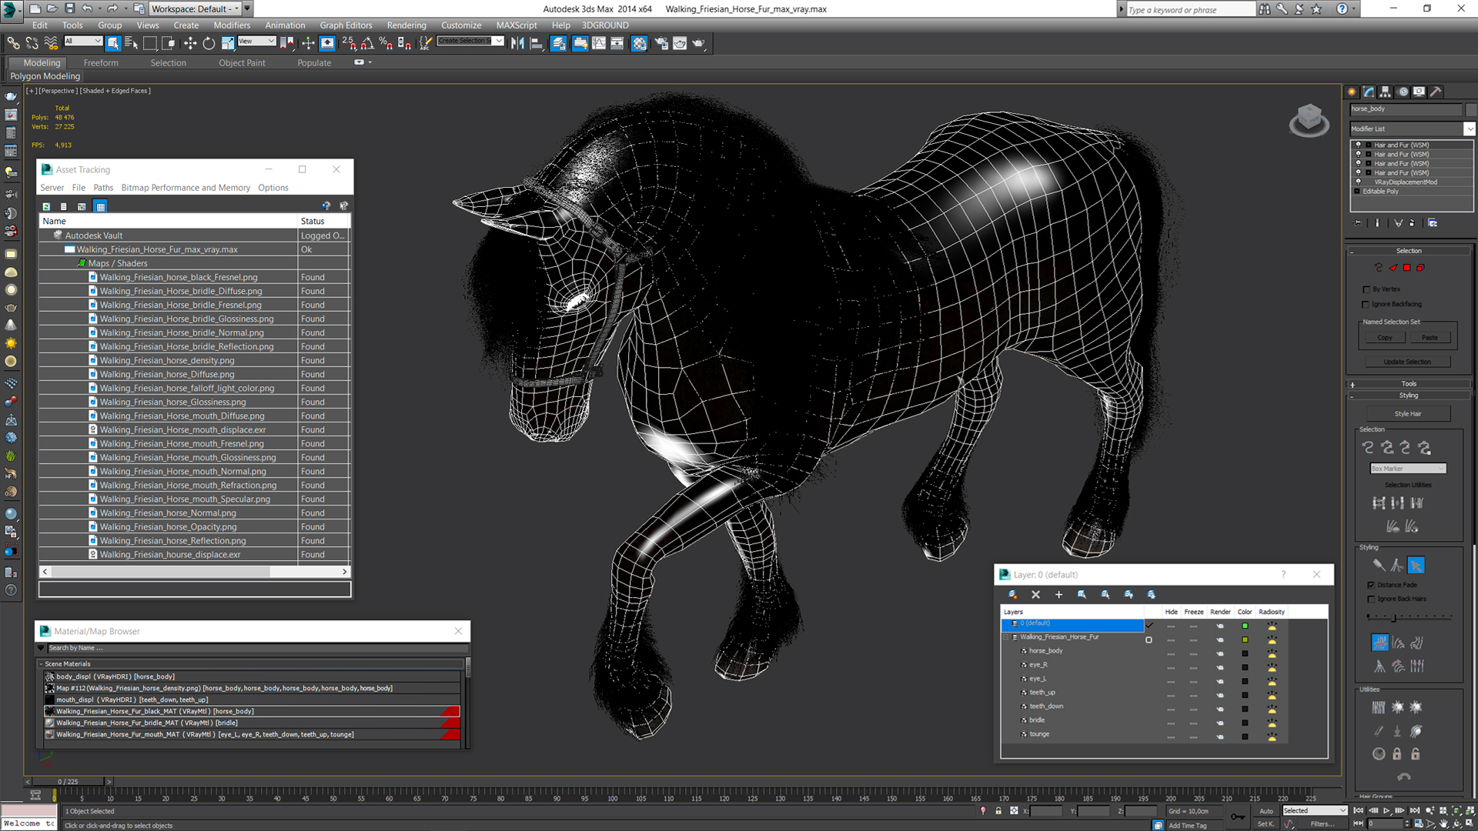This screenshot has height=831, width=1478.
Task: Open the Rendering menu
Action: 406,25
